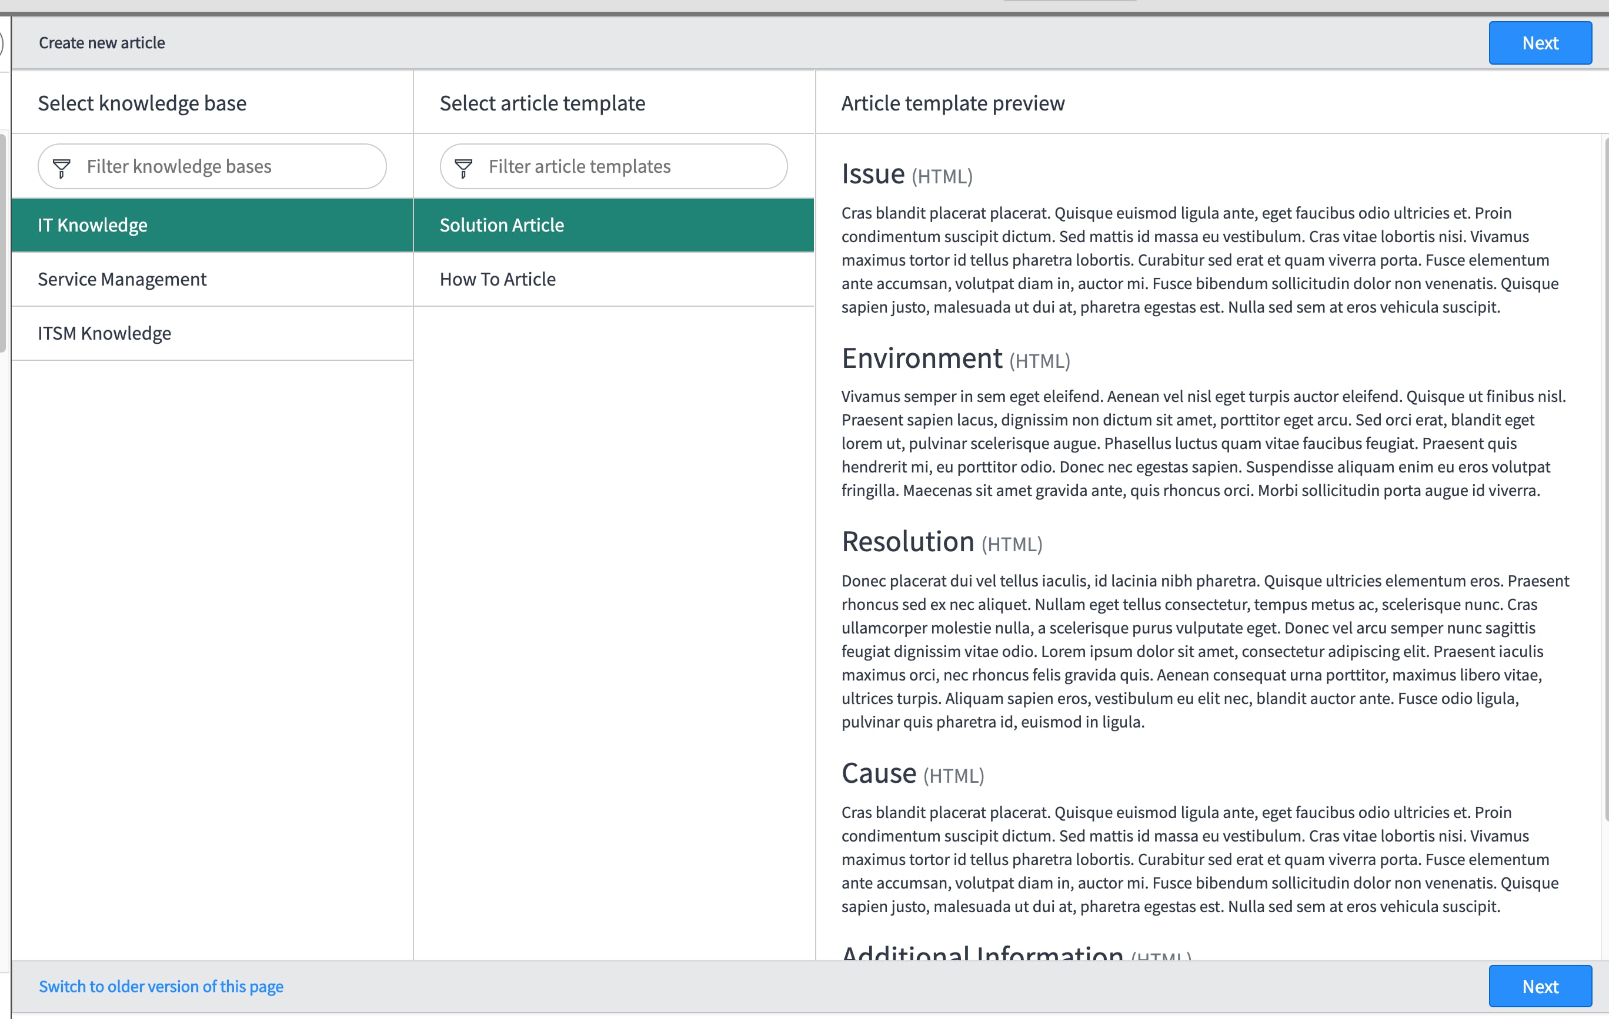Focus the Filter article templates field
This screenshot has height=1019, width=1609.
pos(613,166)
